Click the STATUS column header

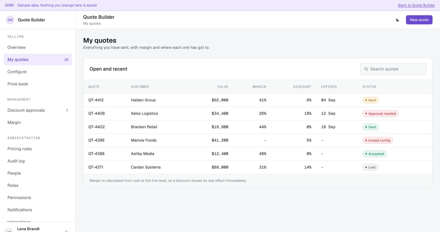click(x=369, y=87)
